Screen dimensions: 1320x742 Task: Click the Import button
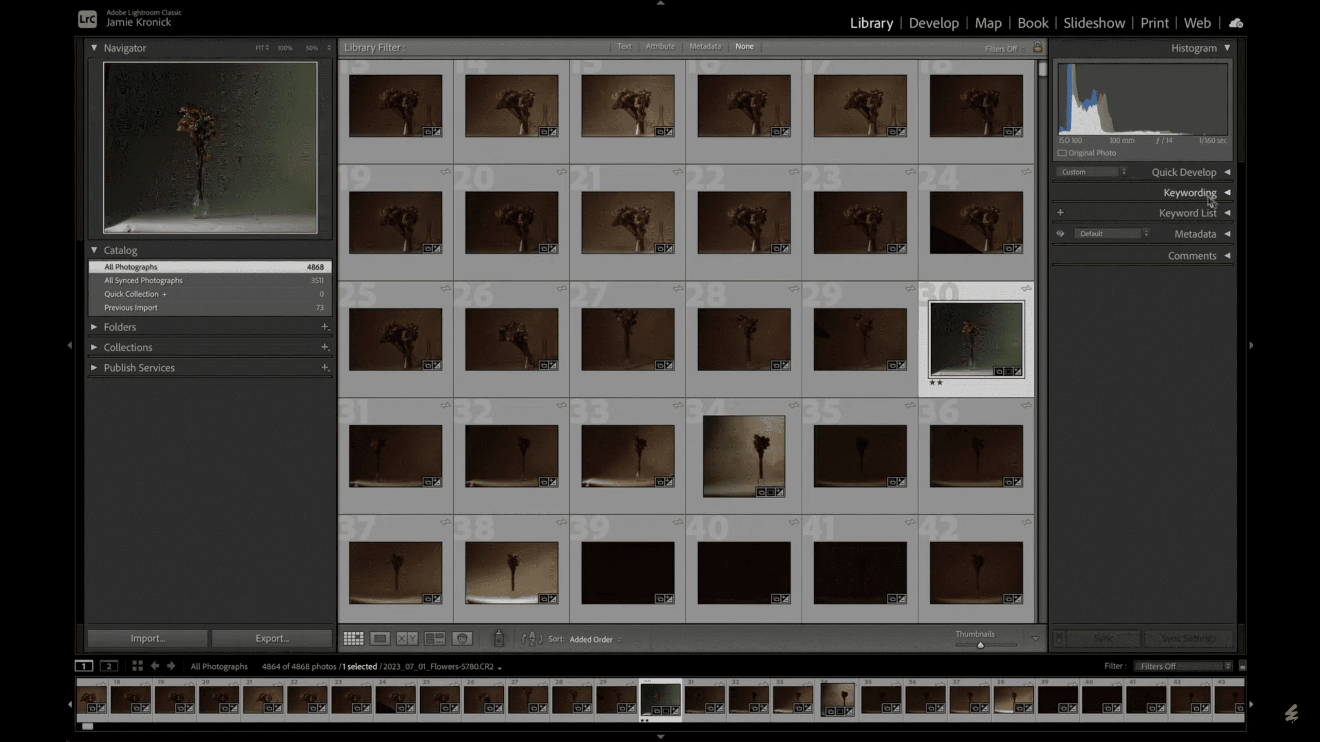147,638
